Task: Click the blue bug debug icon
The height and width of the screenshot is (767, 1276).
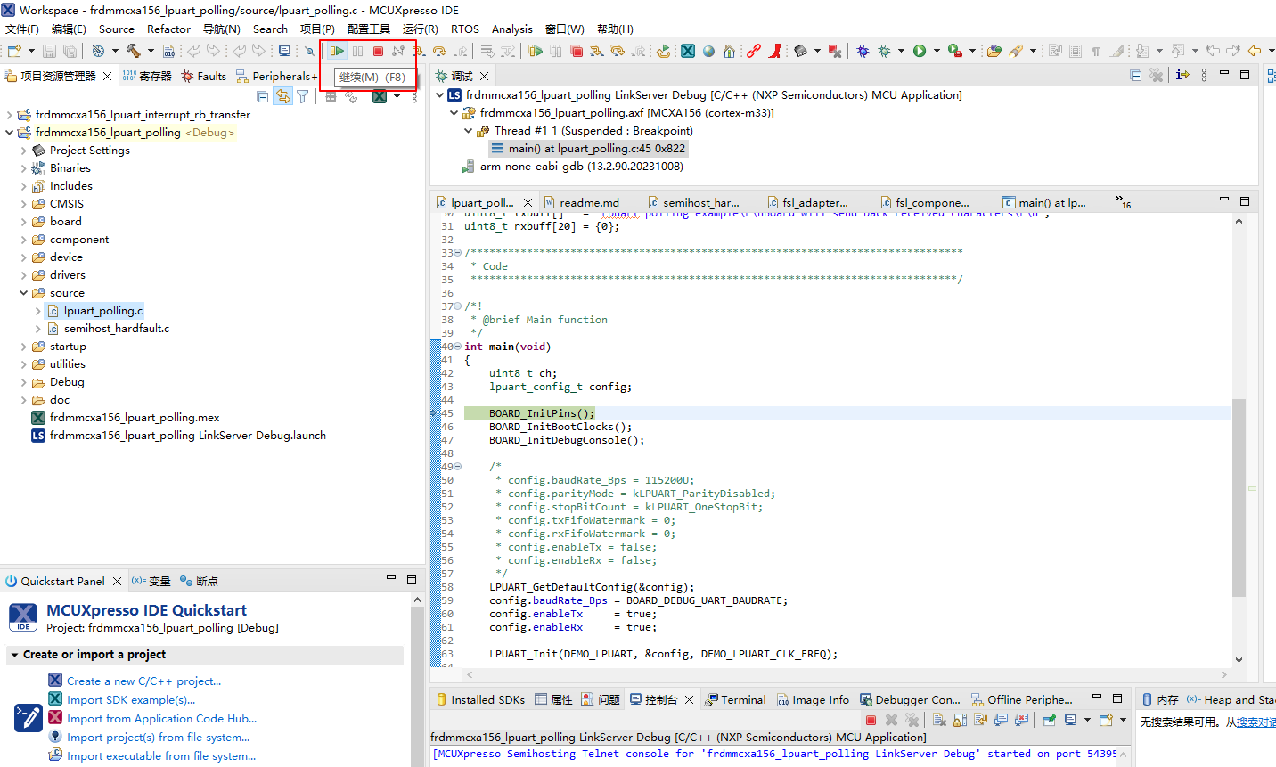Action: pos(863,51)
